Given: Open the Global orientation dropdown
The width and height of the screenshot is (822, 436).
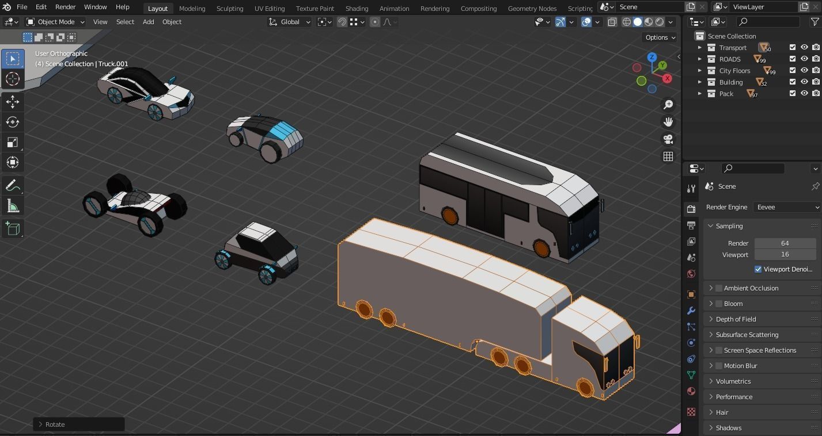Looking at the screenshot, I should (290, 22).
